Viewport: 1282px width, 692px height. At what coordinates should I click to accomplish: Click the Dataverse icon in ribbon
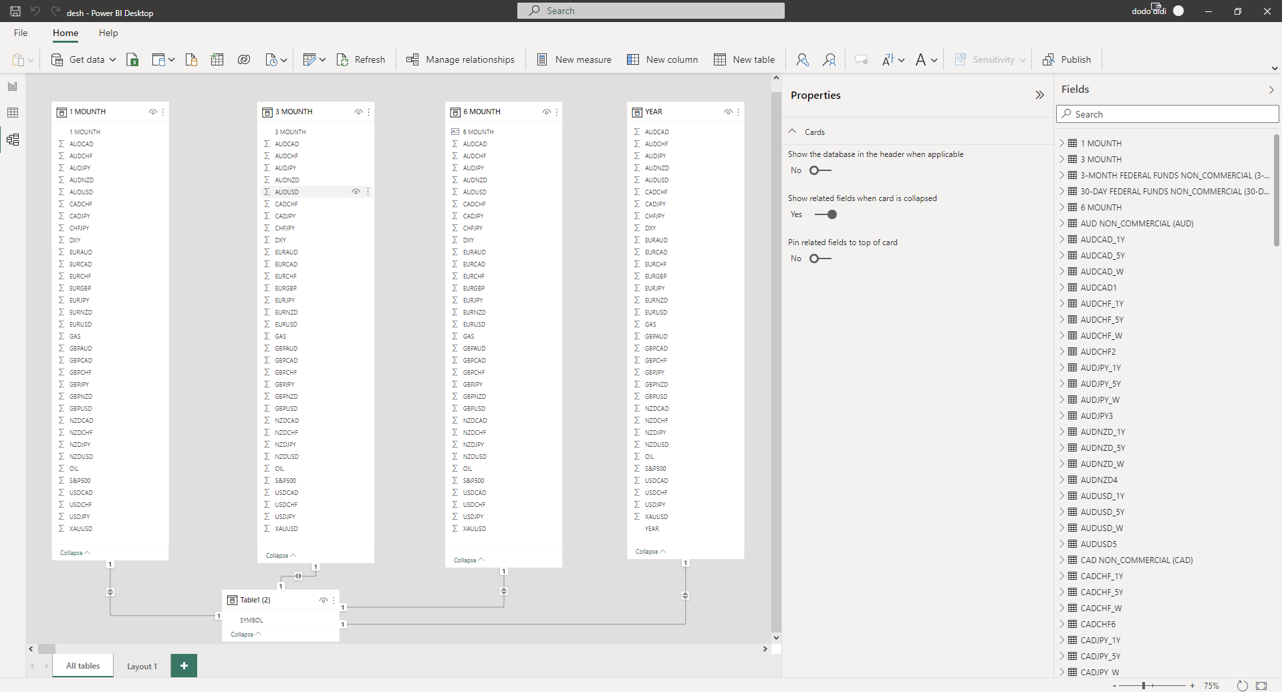244,59
